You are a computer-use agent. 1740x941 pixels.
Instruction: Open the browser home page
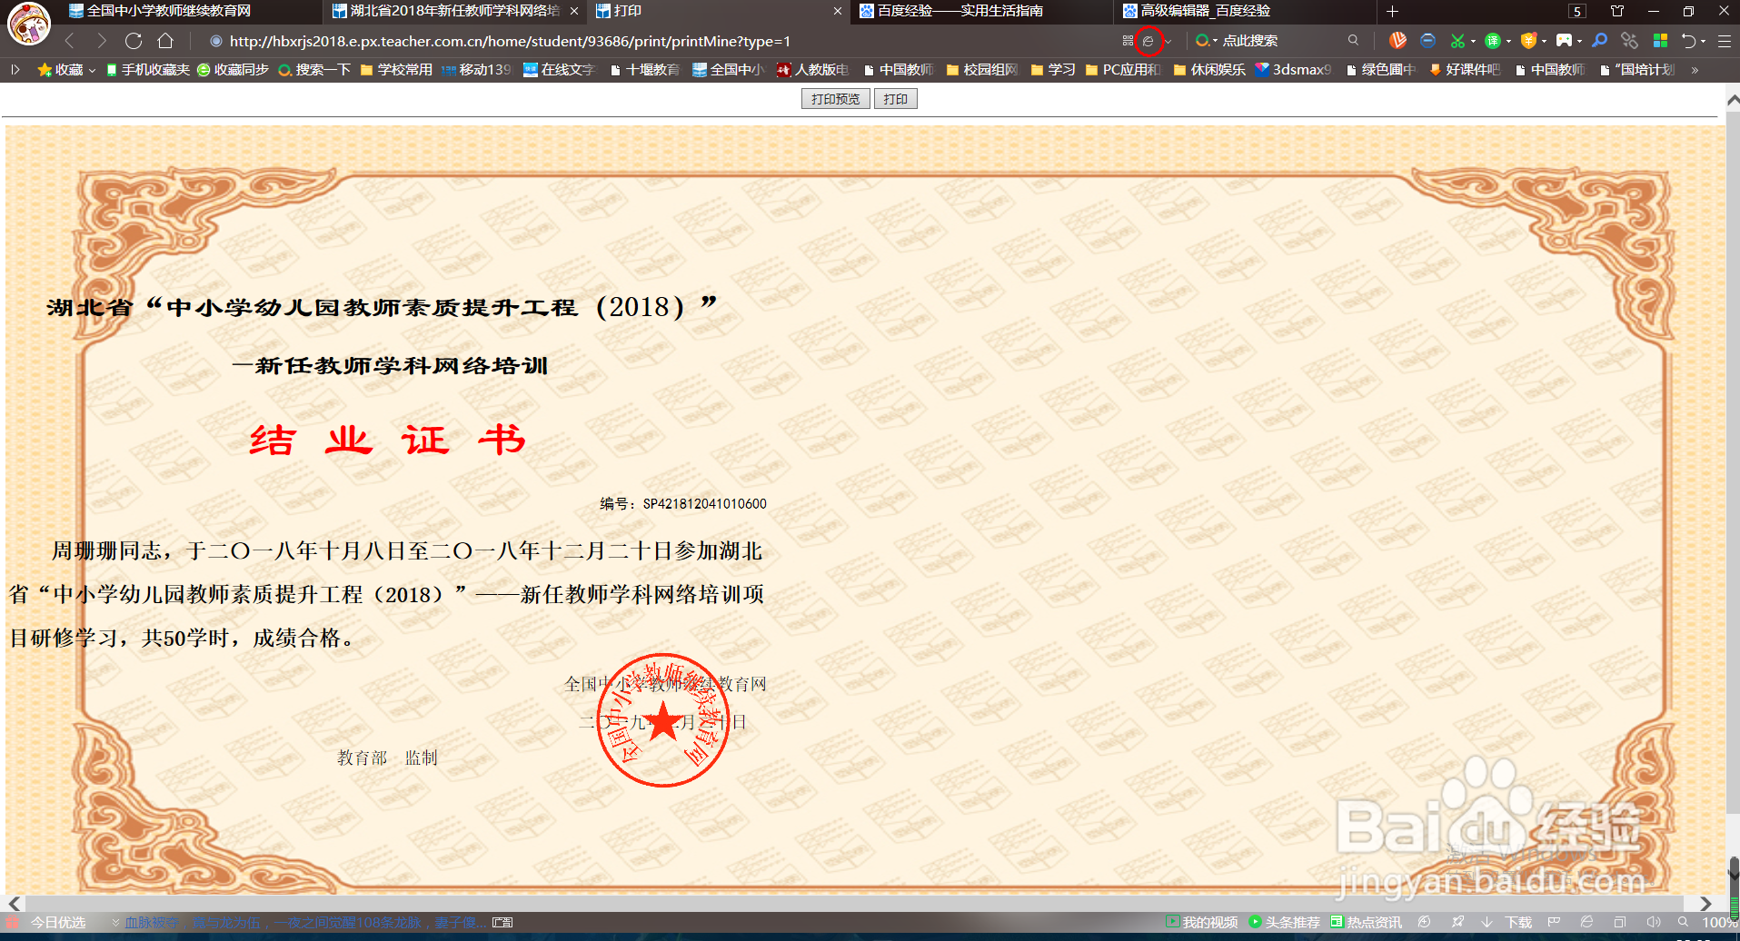point(165,41)
